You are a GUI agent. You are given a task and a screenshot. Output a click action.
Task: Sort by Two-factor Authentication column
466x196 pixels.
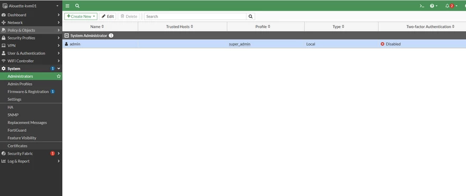tap(422, 27)
